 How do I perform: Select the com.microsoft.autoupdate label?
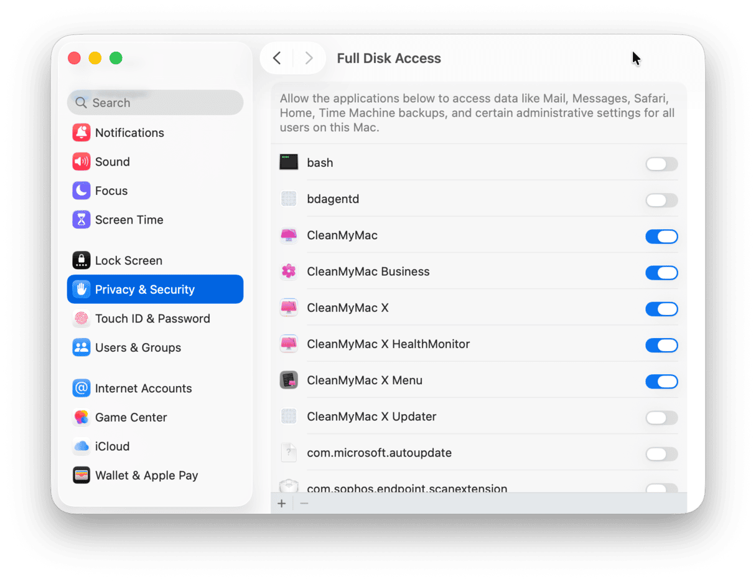379,453
